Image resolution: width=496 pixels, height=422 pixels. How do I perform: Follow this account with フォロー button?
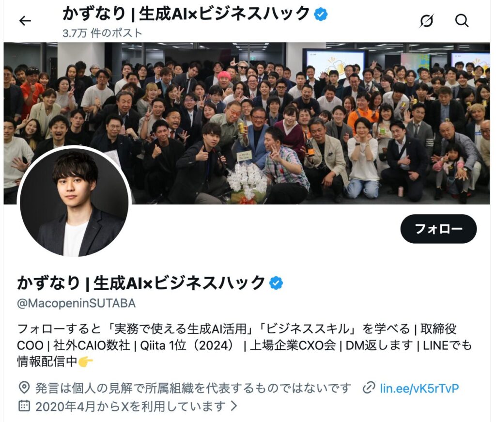click(x=438, y=229)
